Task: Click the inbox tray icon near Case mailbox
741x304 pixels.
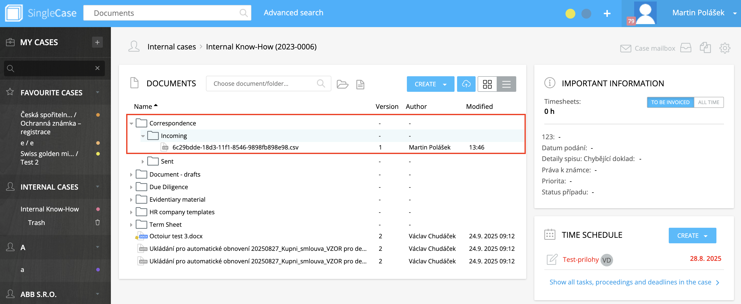Action: pyautogui.click(x=686, y=48)
